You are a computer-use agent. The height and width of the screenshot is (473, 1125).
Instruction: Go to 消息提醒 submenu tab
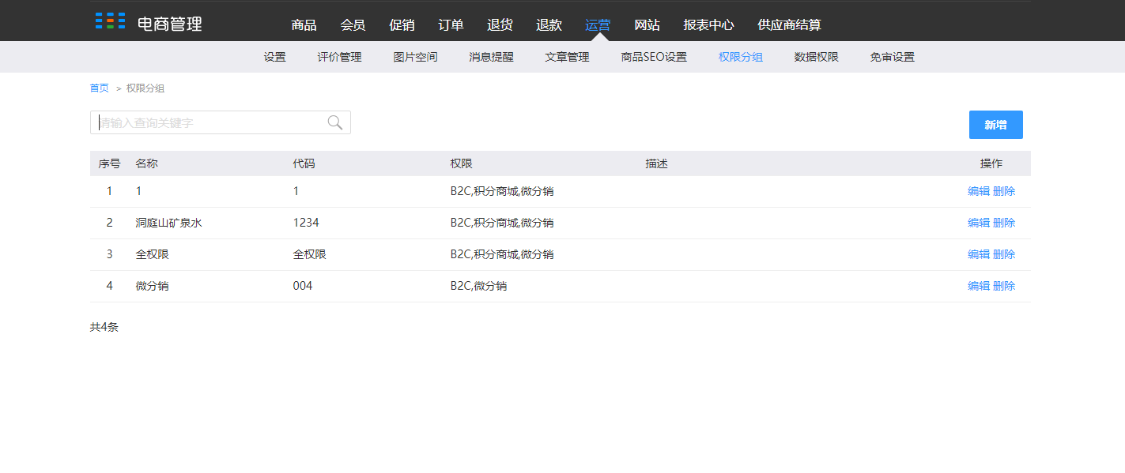(x=492, y=57)
